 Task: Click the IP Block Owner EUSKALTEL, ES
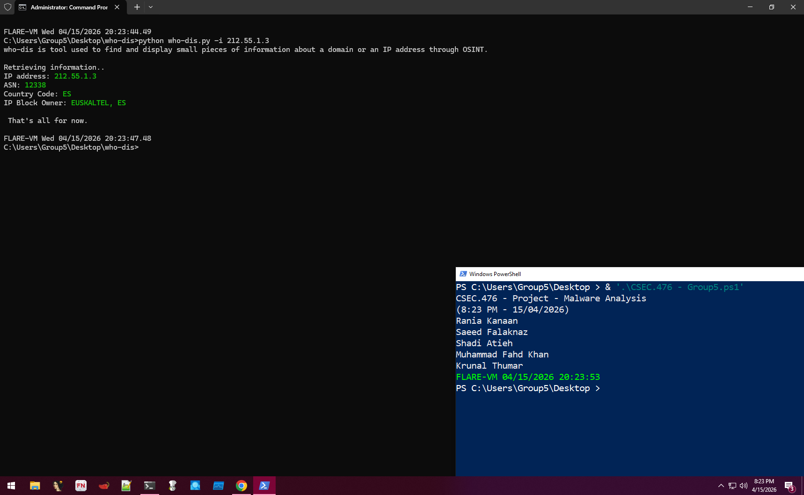98,103
